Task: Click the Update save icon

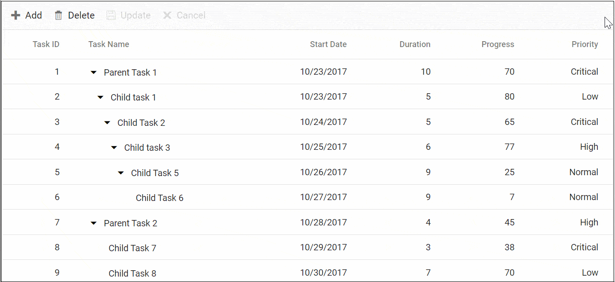Action: 111,15
